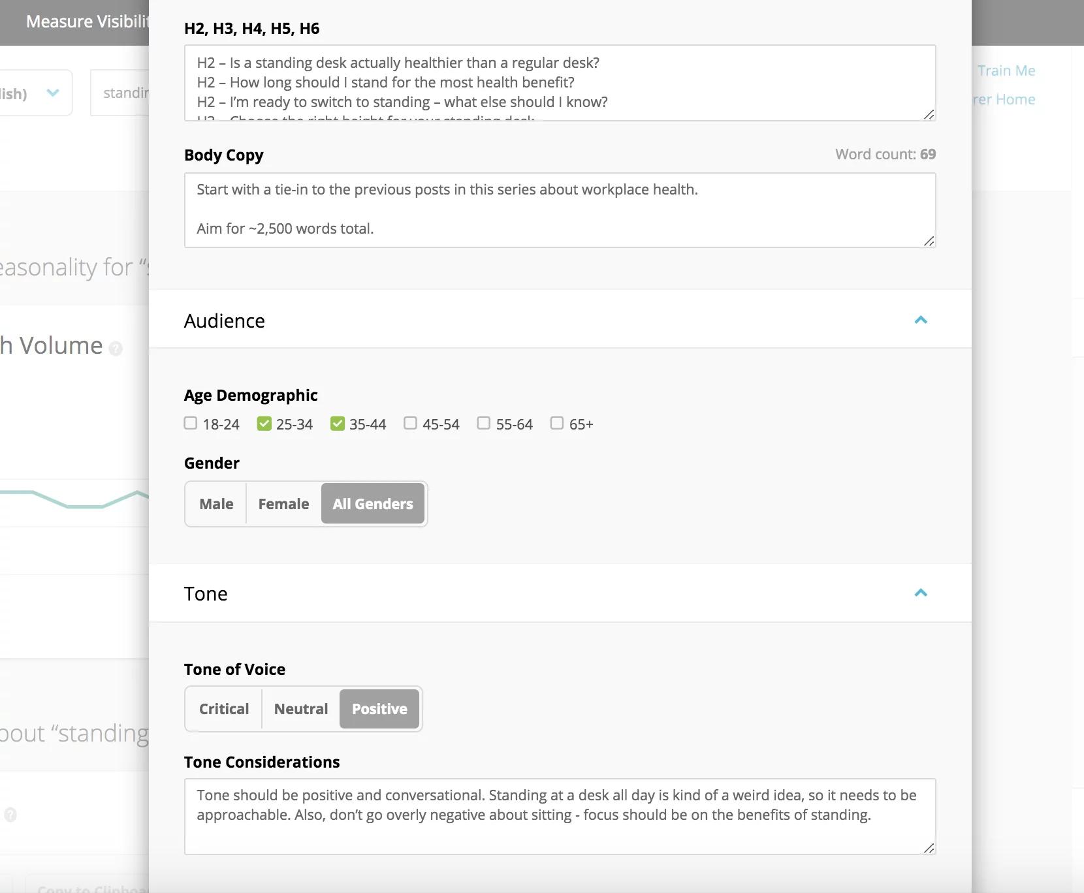Select All Genders option
Viewport: 1084px width, 893px height.
pos(373,504)
